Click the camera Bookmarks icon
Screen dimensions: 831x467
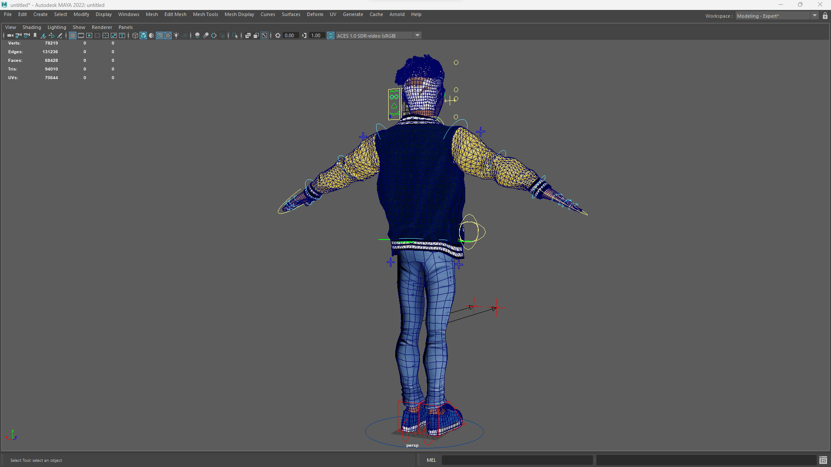[x=35, y=35]
